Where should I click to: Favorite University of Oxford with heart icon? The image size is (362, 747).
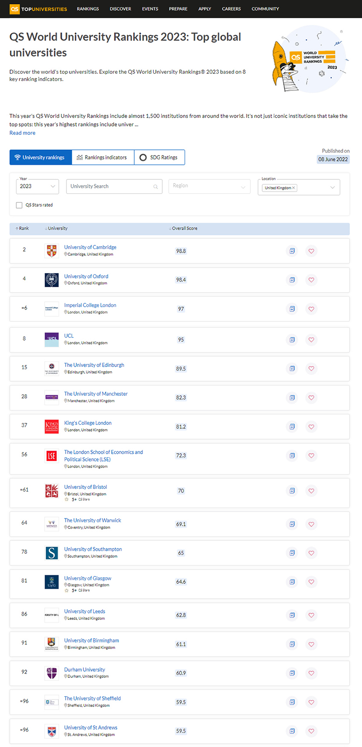[311, 280]
